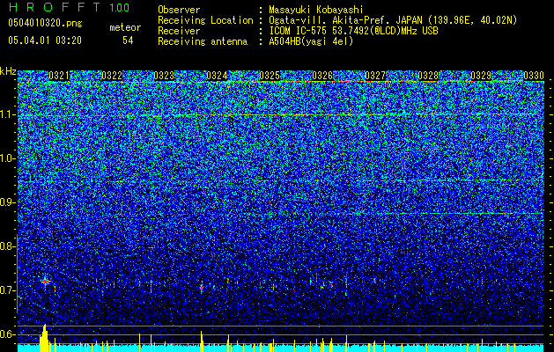Click observer name Masayuki Kobayashi

tap(316, 10)
